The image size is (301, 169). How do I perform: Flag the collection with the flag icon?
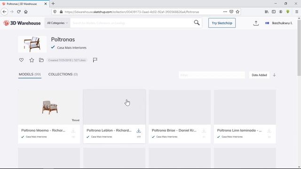(95, 60)
